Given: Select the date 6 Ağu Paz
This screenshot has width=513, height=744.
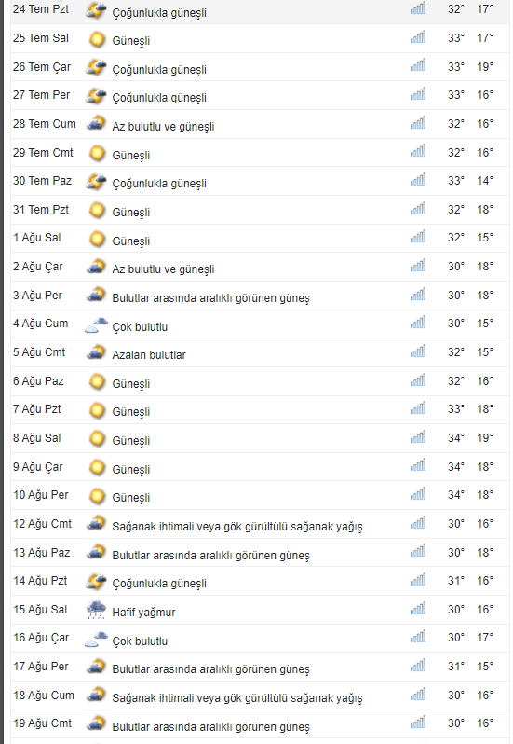Looking at the screenshot, I should click(38, 381).
